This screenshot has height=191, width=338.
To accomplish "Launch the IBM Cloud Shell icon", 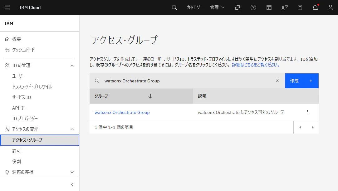I will coord(269,7).
